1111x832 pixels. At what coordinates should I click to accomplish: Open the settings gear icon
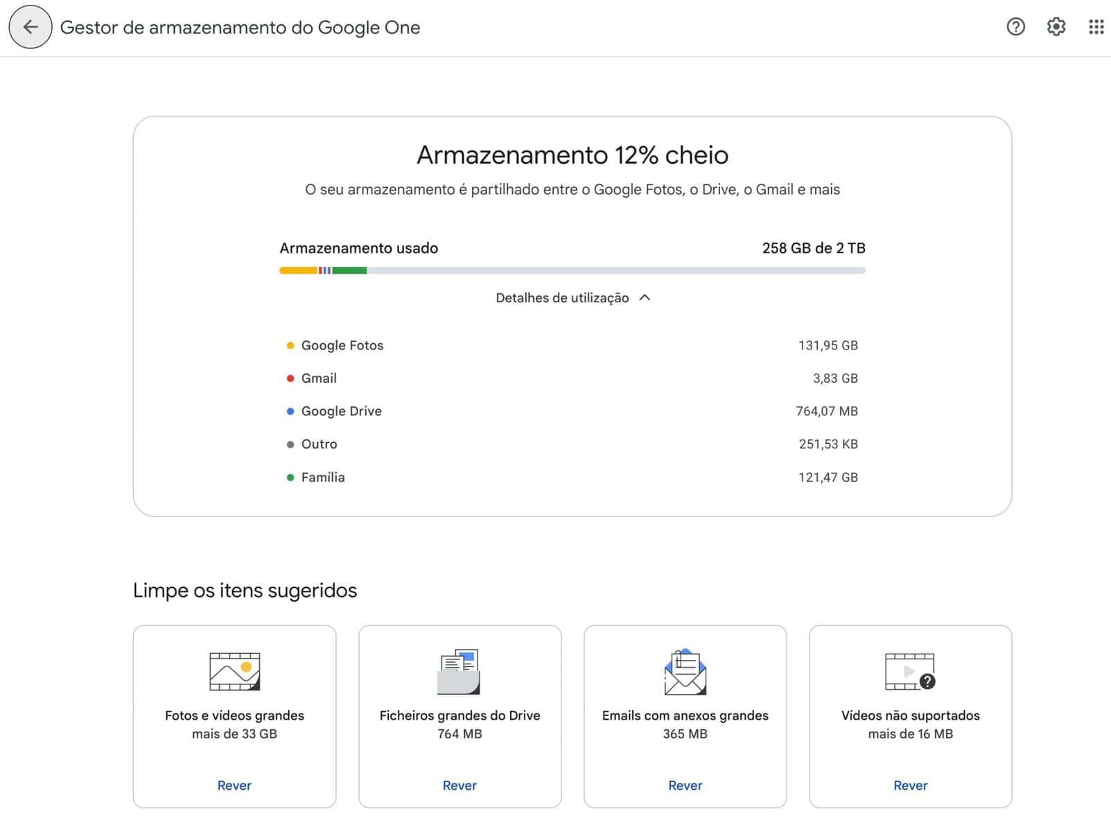[1056, 27]
